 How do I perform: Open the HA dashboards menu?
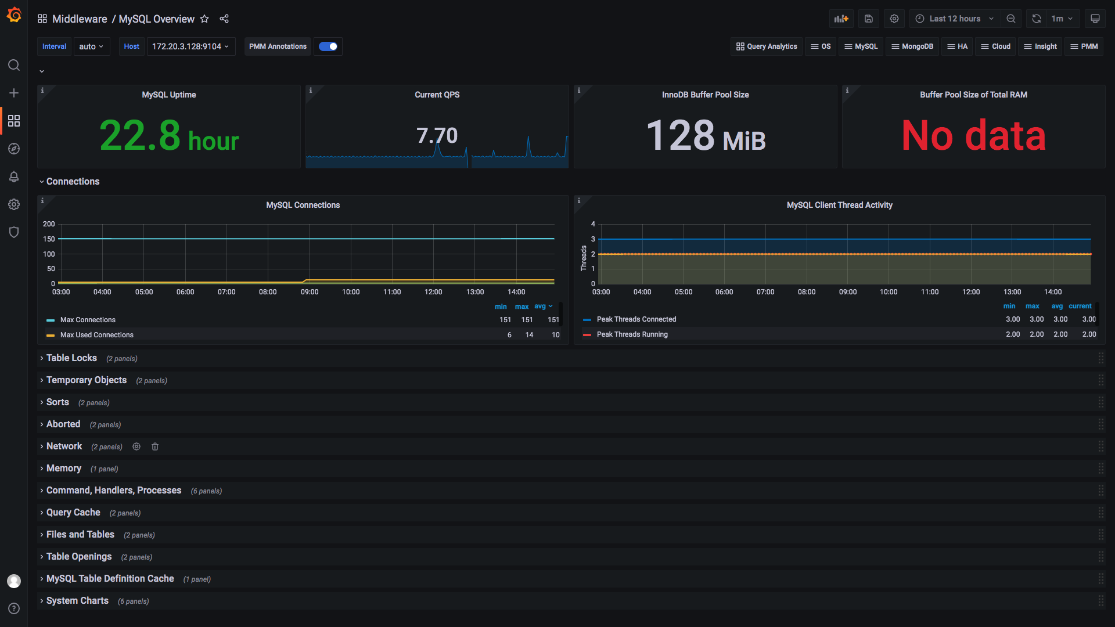tap(957, 46)
